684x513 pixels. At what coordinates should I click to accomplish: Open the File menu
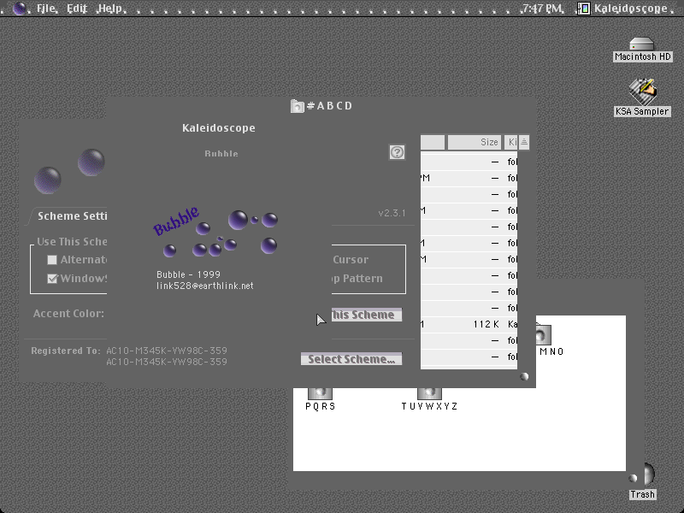46,9
